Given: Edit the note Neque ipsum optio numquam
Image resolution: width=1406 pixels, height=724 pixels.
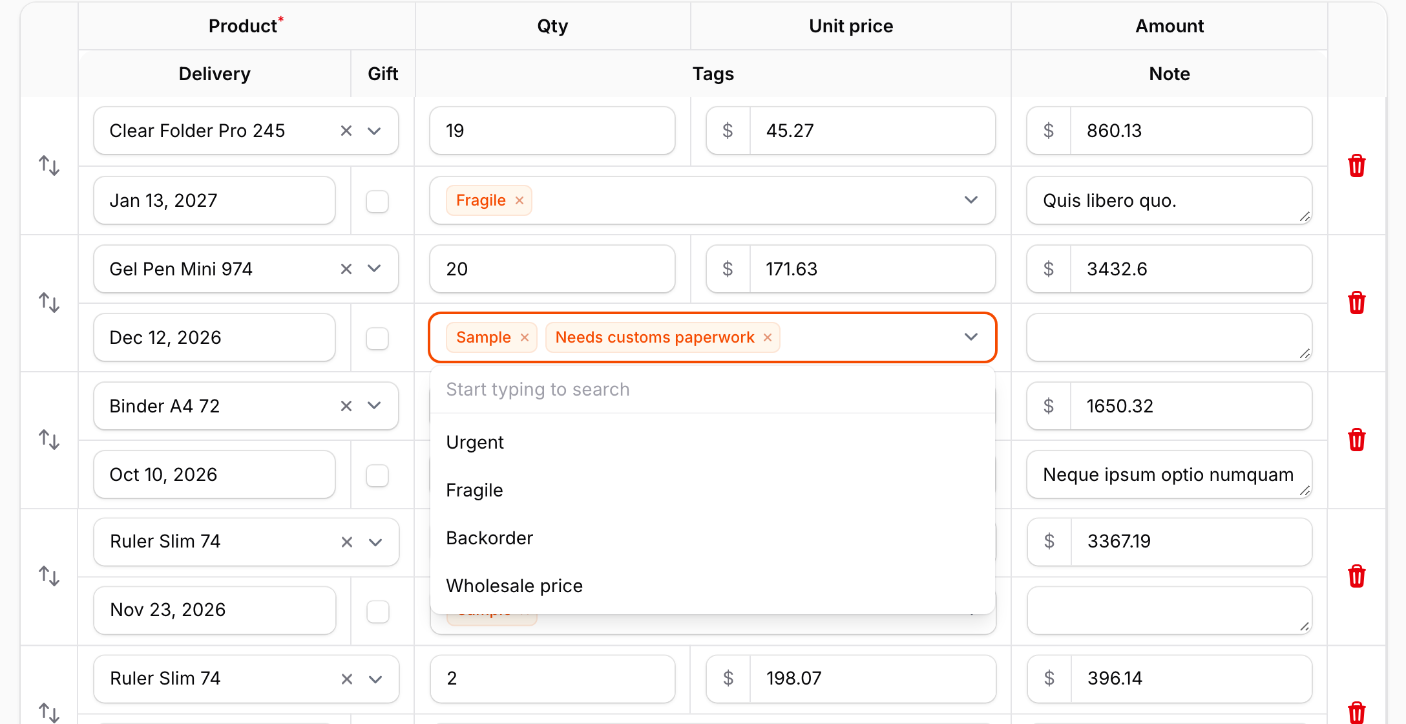Looking at the screenshot, I should [x=1170, y=474].
